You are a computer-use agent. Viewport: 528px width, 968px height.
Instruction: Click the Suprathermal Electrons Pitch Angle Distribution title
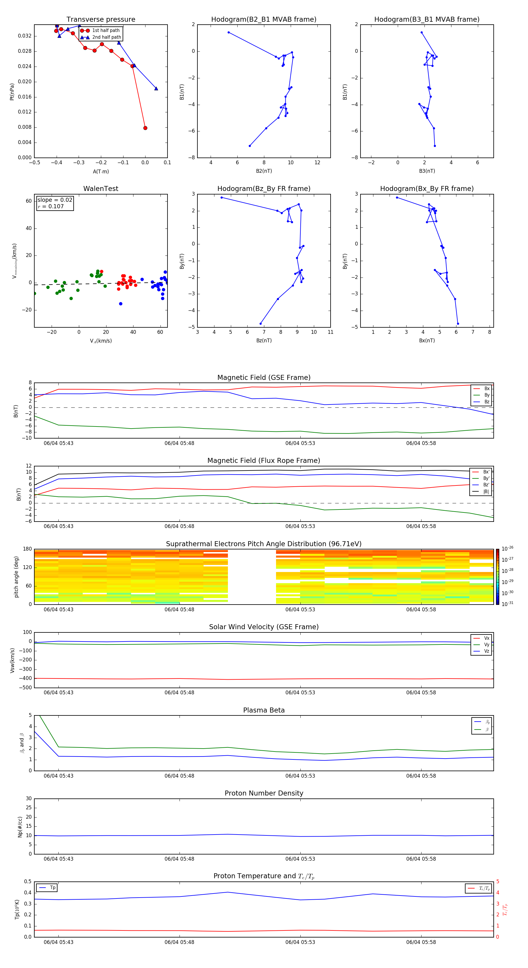click(264, 544)
